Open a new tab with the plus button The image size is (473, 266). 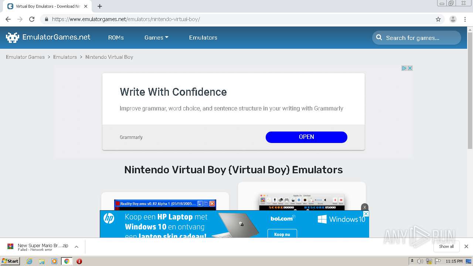coord(100,6)
